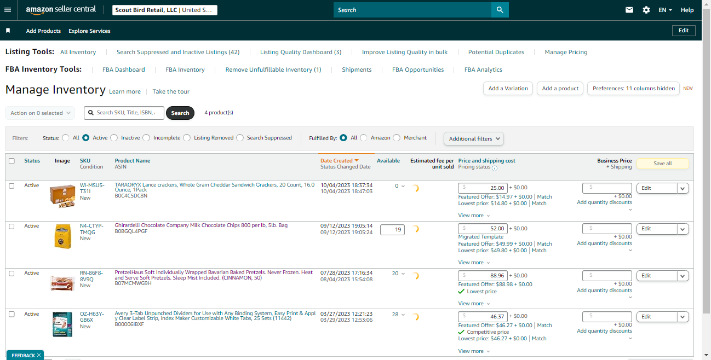Go to the FBA Dashboard
711x360 pixels.
(124, 69)
